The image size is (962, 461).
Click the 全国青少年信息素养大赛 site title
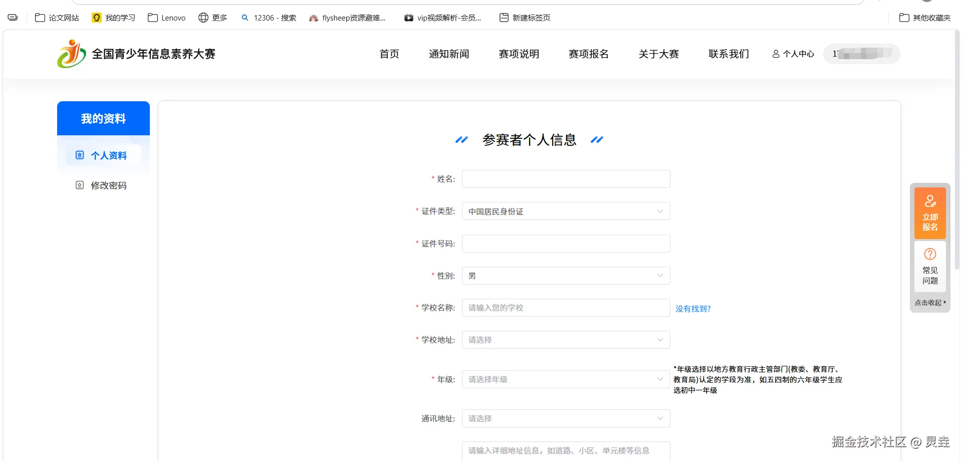click(x=153, y=54)
